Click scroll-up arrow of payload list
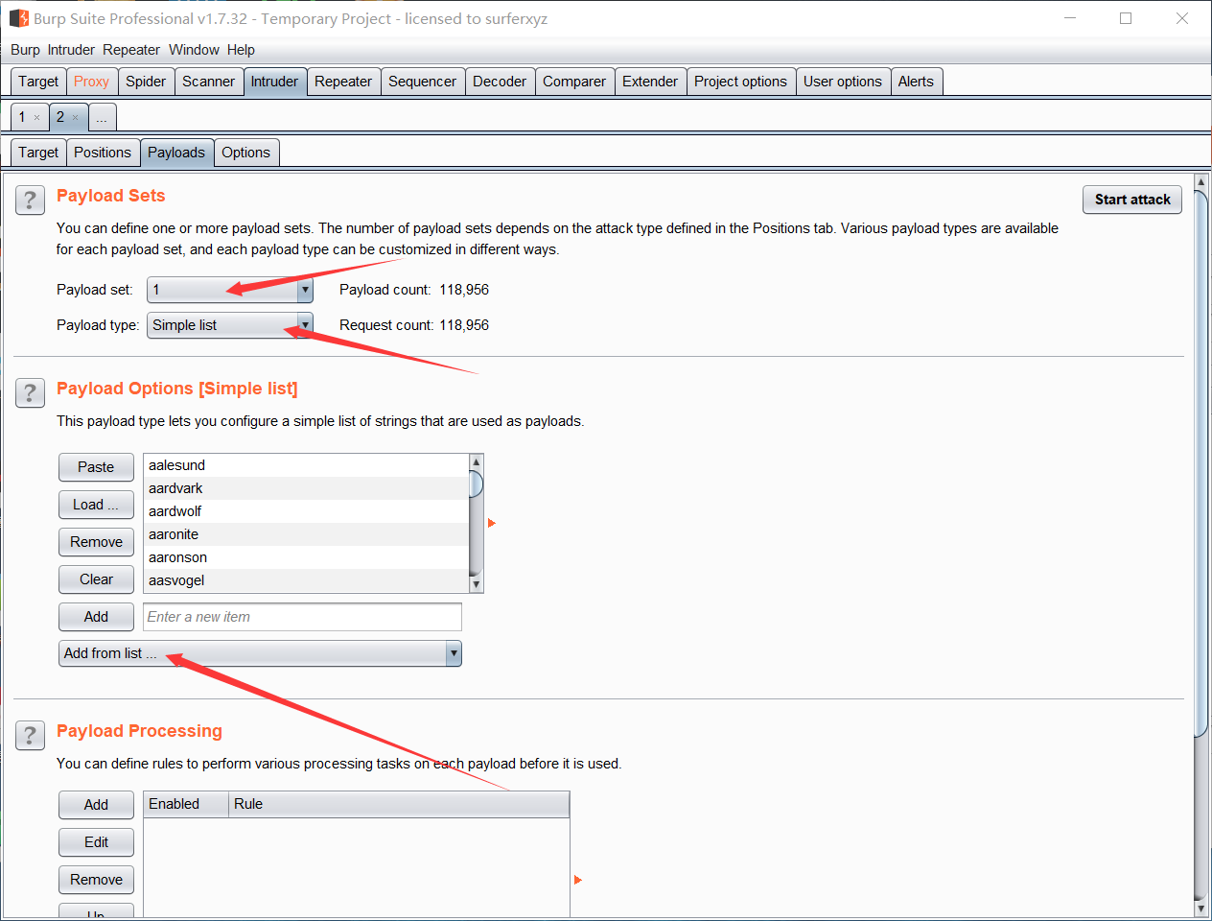 pyautogui.click(x=476, y=462)
